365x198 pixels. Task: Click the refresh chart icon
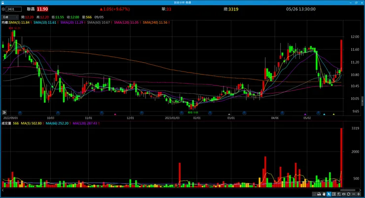tap(348, 194)
